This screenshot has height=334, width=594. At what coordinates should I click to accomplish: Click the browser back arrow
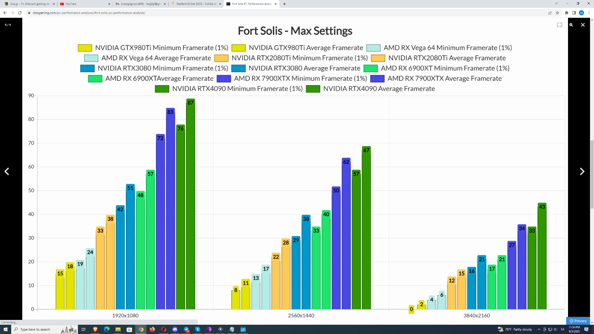click(x=5, y=13)
